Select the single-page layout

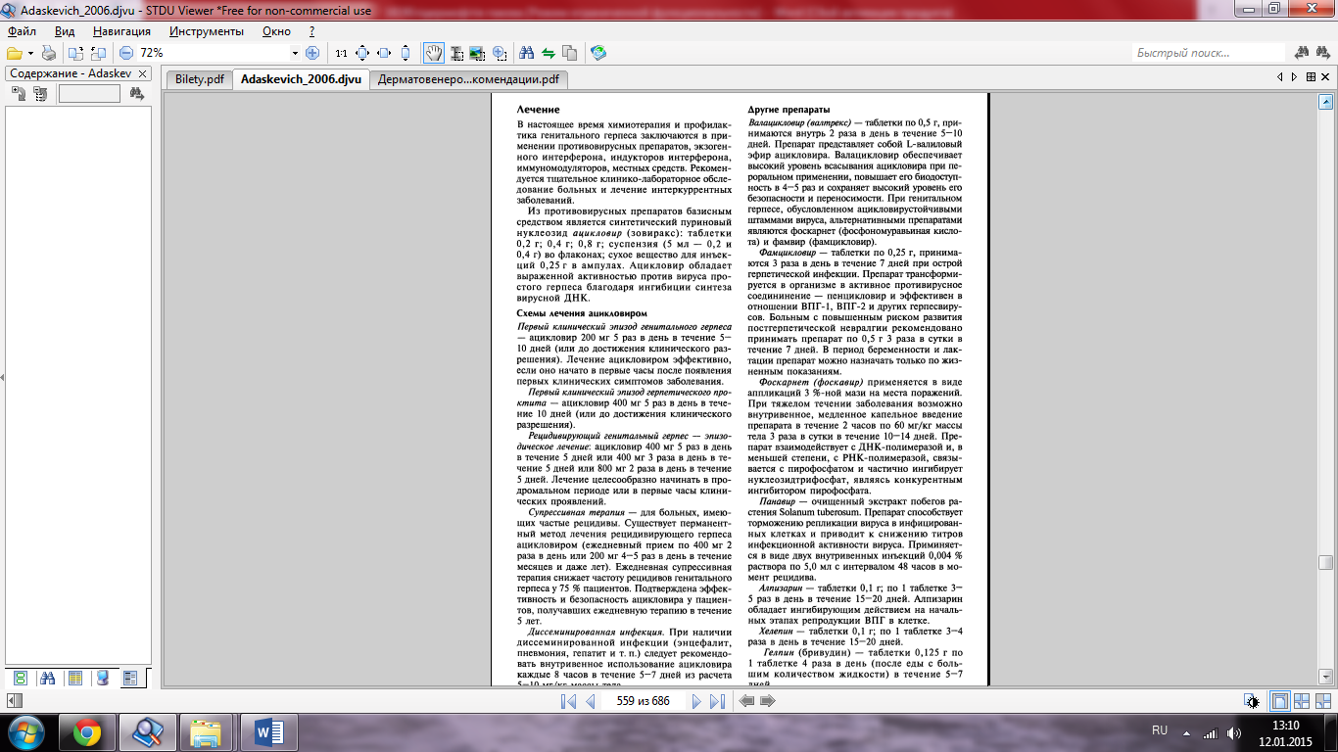[1279, 701]
